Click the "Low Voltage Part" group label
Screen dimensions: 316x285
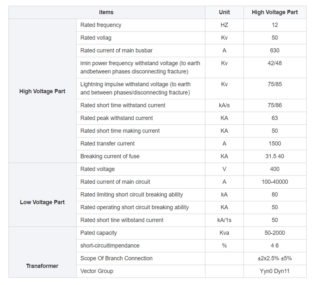pyautogui.click(x=42, y=202)
